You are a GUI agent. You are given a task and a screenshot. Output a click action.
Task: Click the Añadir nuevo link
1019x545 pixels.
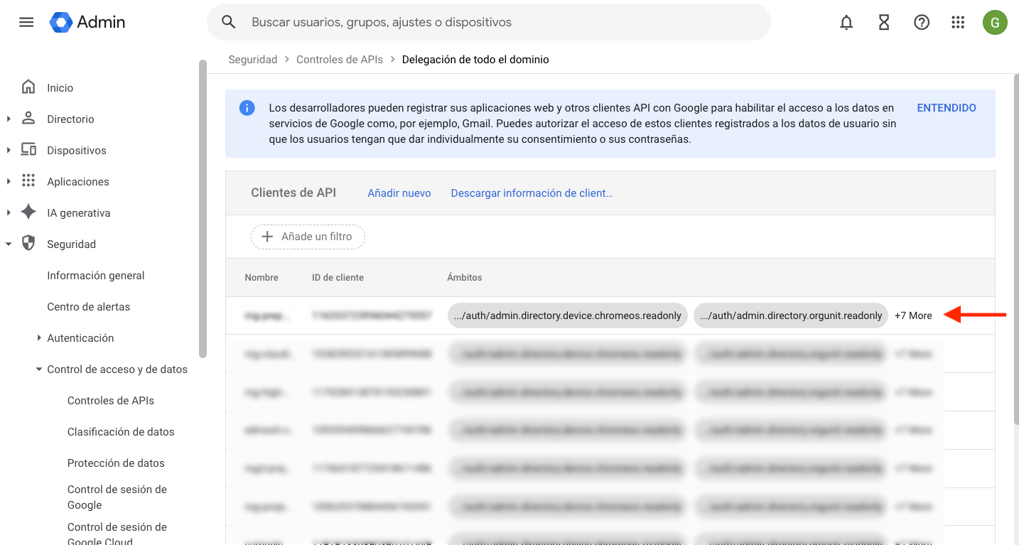[399, 193]
